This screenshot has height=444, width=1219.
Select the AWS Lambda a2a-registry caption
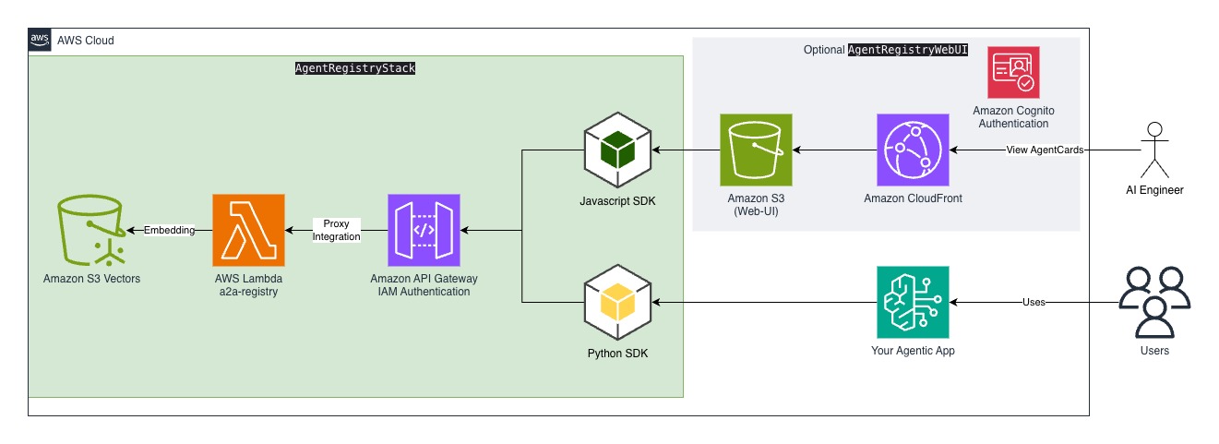(248, 284)
